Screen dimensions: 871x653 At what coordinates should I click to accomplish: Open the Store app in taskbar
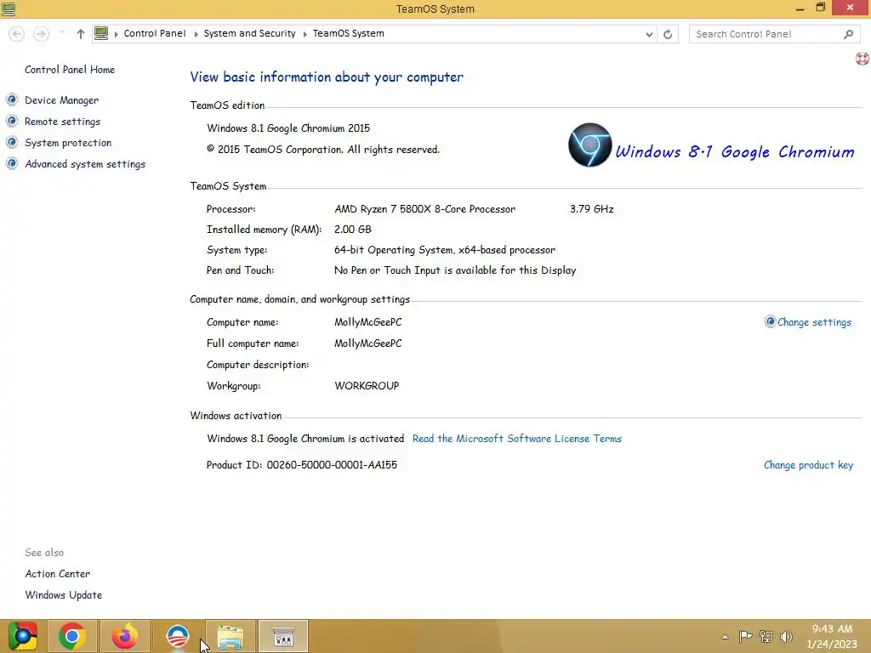[x=283, y=636]
